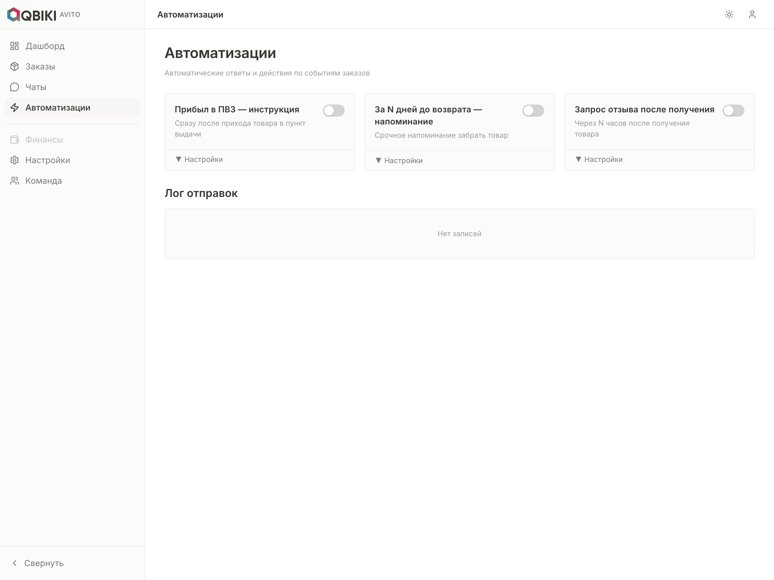Click 'Через N часов после получения' description
Image resolution: width=774 pixels, height=580 pixels.
tap(632, 129)
